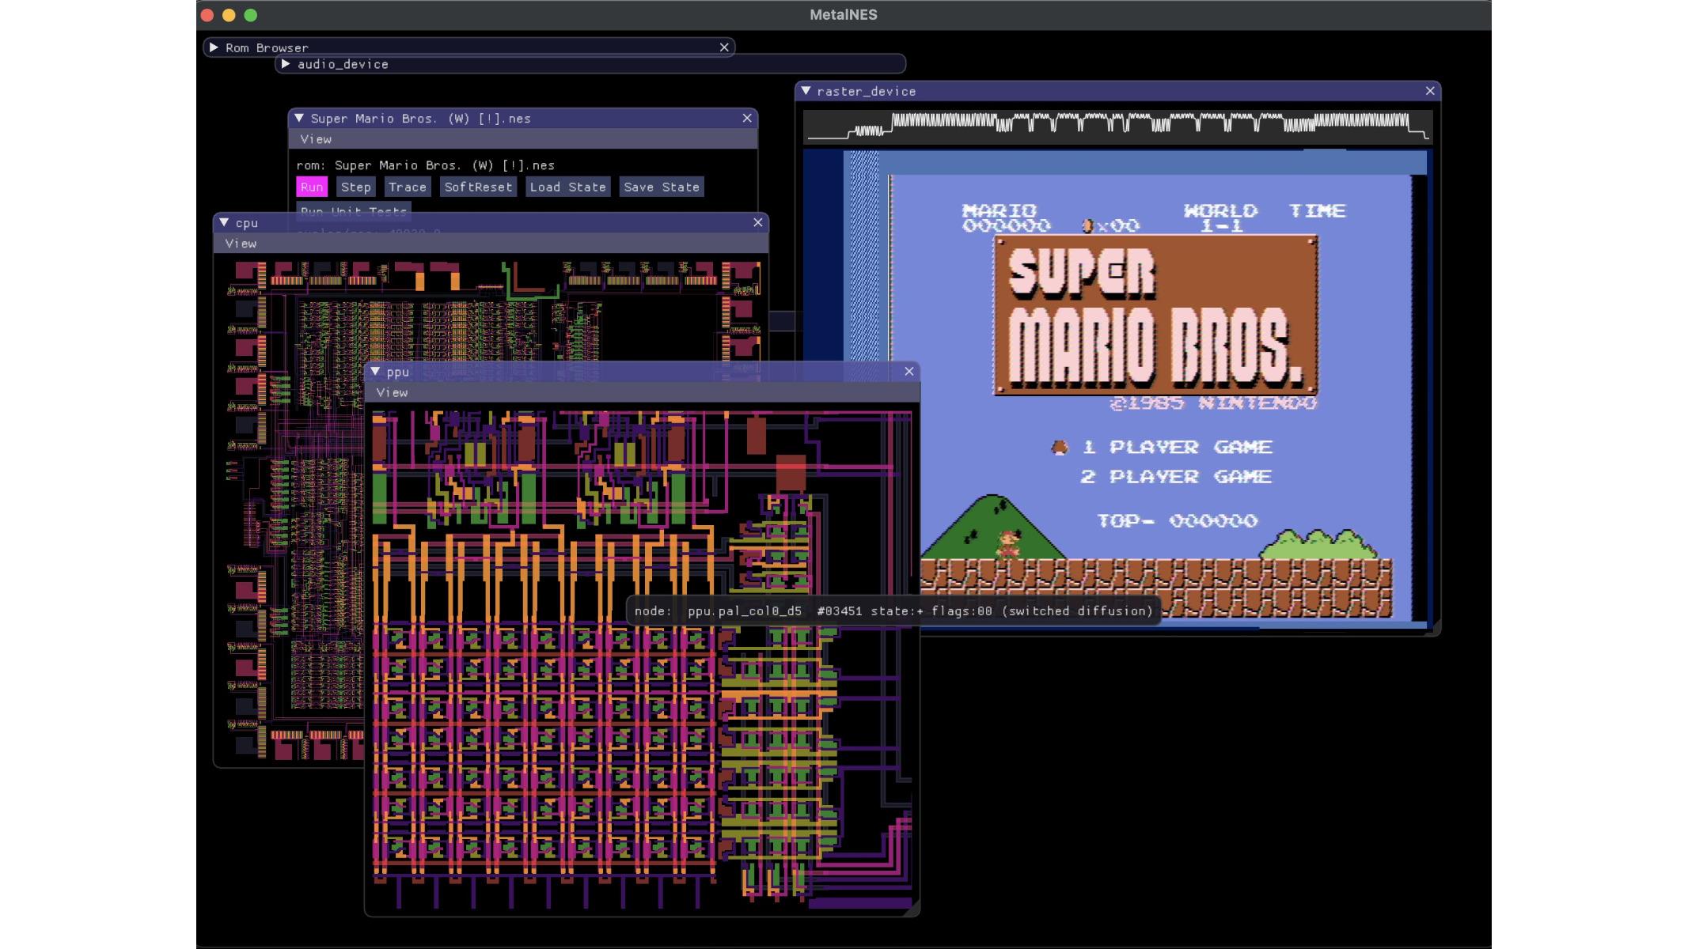Screen dimensions: 1688x949
Task: Close the raster_device window
Action: pyautogui.click(x=1430, y=91)
